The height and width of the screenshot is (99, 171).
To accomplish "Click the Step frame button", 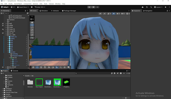I will click(97, 7).
